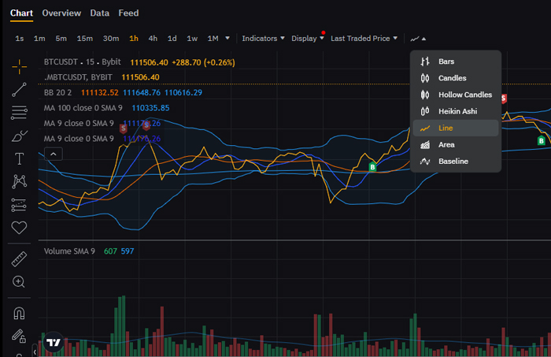This screenshot has height=357, width=551.
Task: Activate the zoom in tool
Action: [19, 281]
